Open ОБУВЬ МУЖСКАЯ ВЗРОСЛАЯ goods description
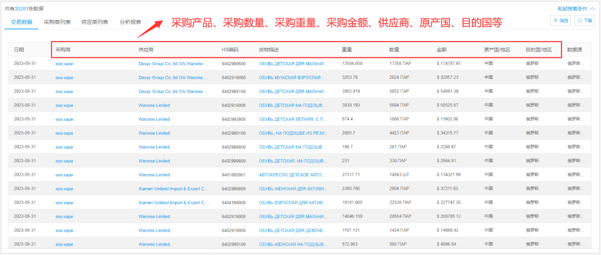Viewport: 601px width, 255px height. click(x=293, y=77)
